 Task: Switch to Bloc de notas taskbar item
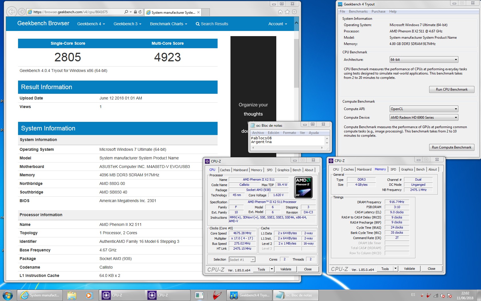(x=295, y=295)
